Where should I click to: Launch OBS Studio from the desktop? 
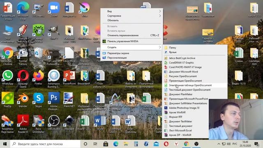pos(54,123)
